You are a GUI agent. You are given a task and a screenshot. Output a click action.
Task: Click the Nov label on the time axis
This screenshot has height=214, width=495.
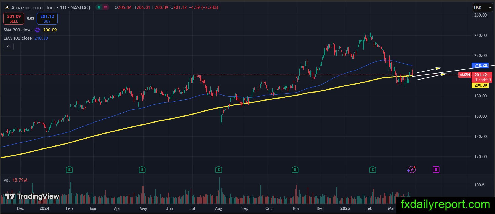pos(296,208)
